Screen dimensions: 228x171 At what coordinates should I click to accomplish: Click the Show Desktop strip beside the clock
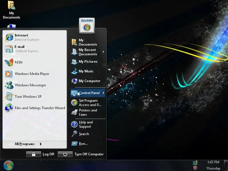tap(226, 166)
